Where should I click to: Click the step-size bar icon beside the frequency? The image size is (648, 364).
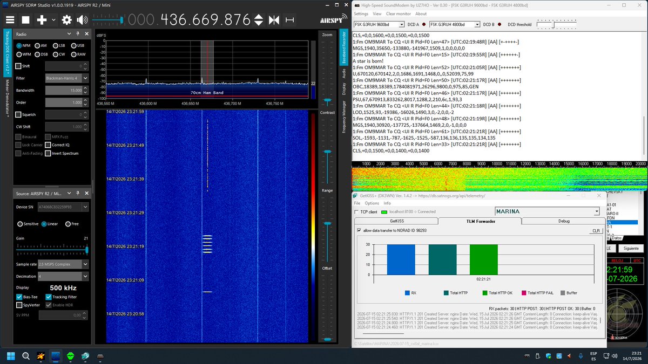[x=291, y=20]
